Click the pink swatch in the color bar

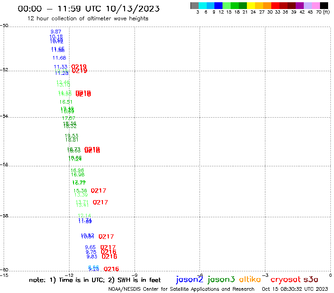(316, 5)
